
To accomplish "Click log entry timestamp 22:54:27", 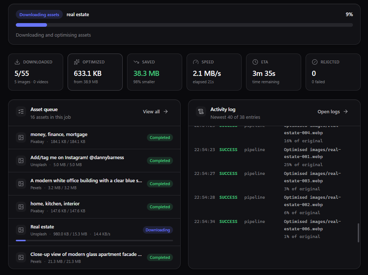I will click(x=205, y=173).
